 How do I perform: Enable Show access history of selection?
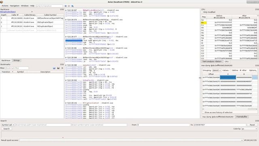pos(203,112)
